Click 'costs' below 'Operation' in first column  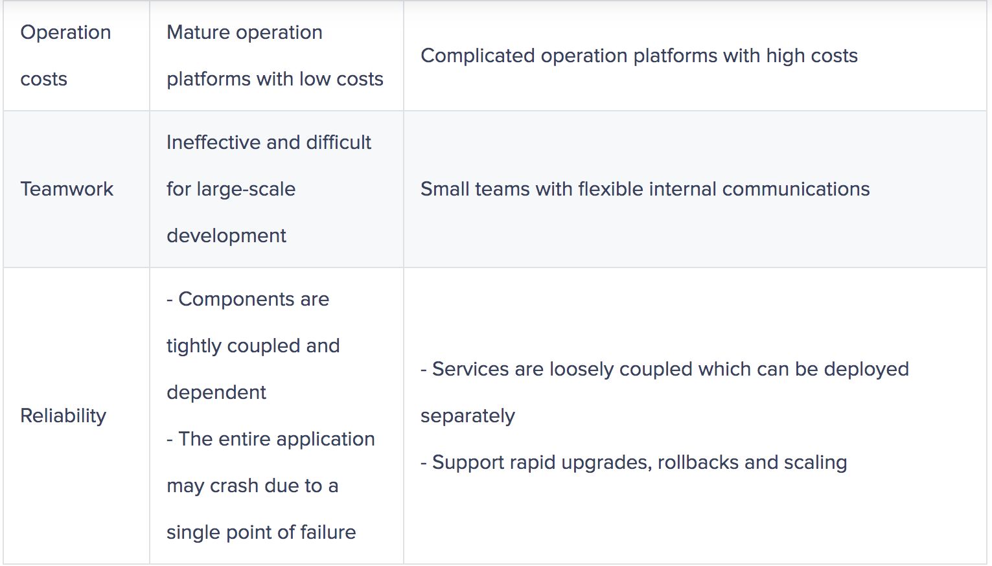(x=43, y=79)
